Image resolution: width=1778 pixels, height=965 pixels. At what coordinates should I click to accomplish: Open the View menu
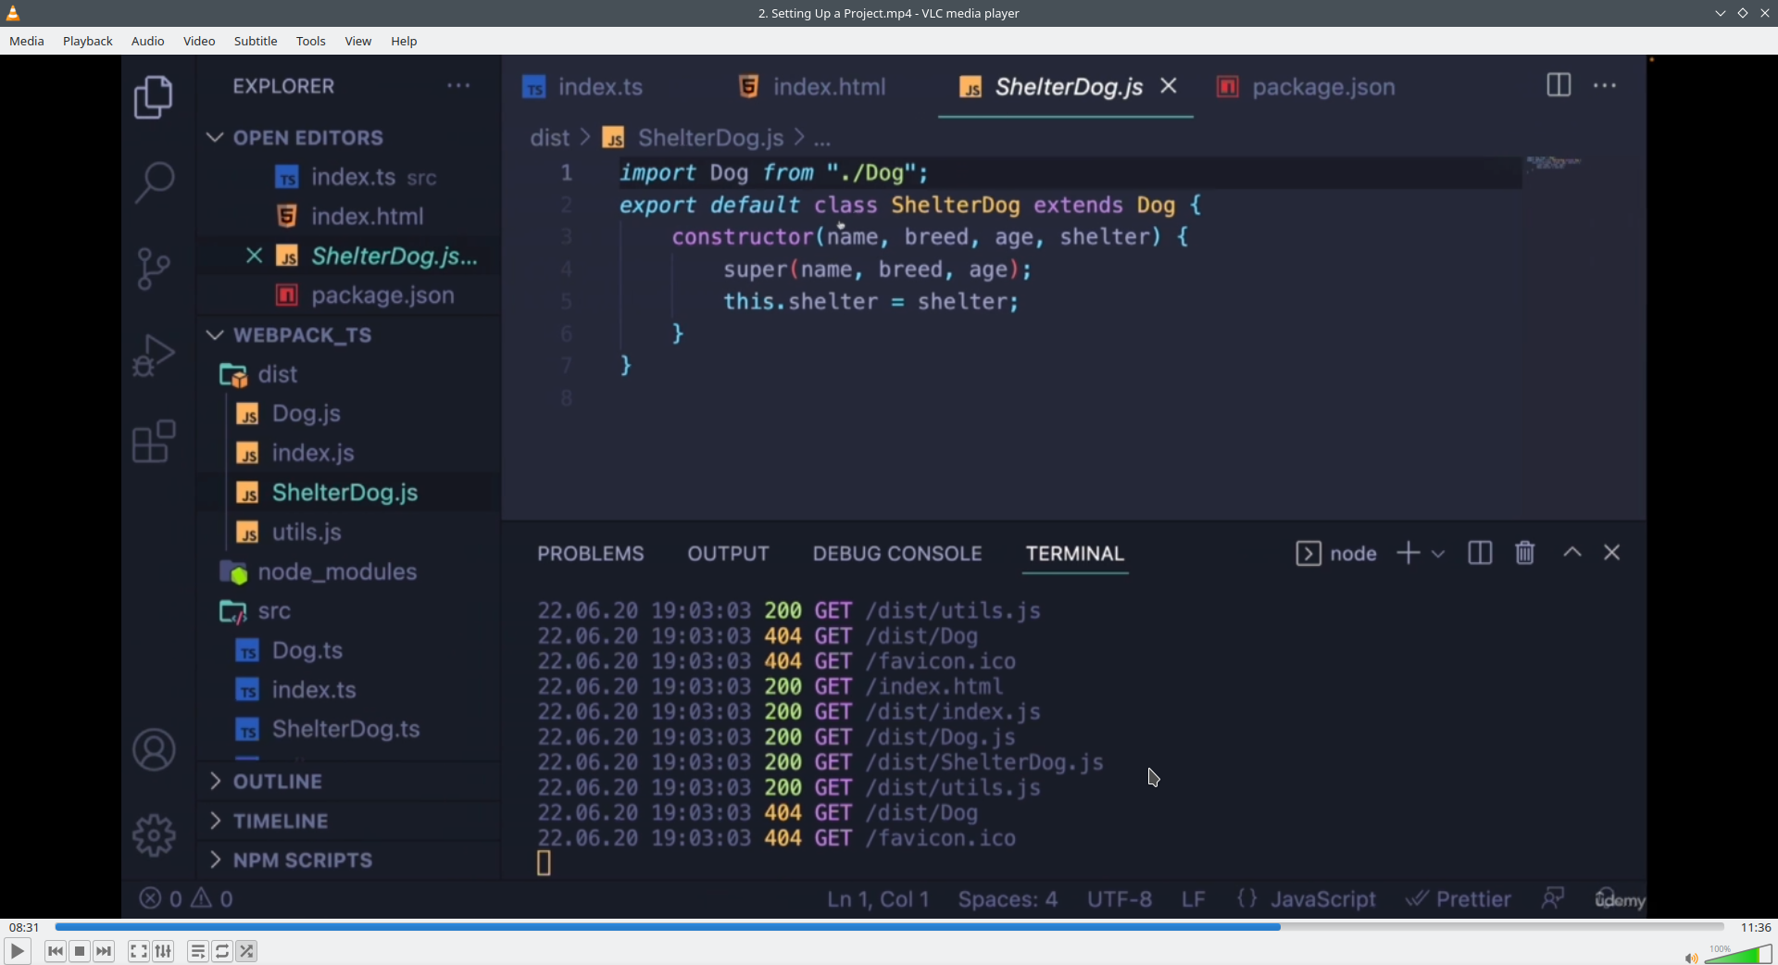click(358, 41)
